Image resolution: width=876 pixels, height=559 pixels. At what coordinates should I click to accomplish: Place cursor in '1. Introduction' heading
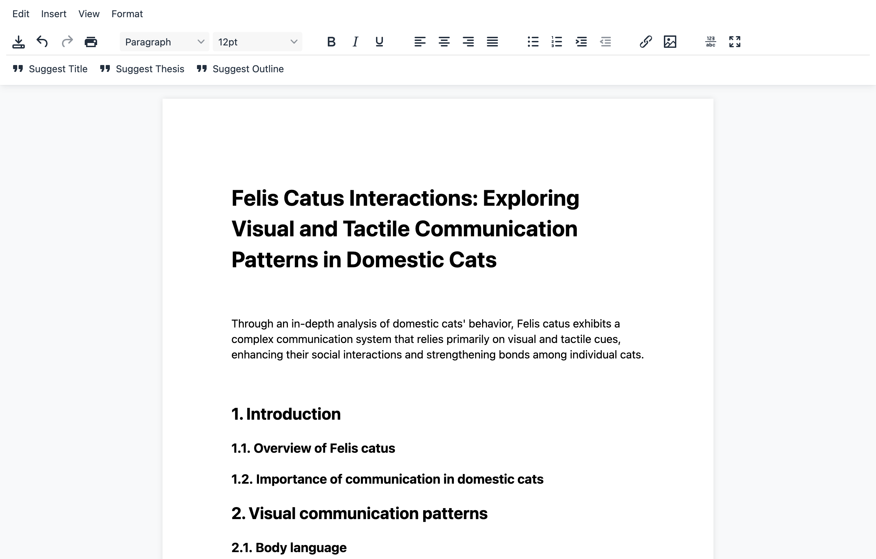286,414
